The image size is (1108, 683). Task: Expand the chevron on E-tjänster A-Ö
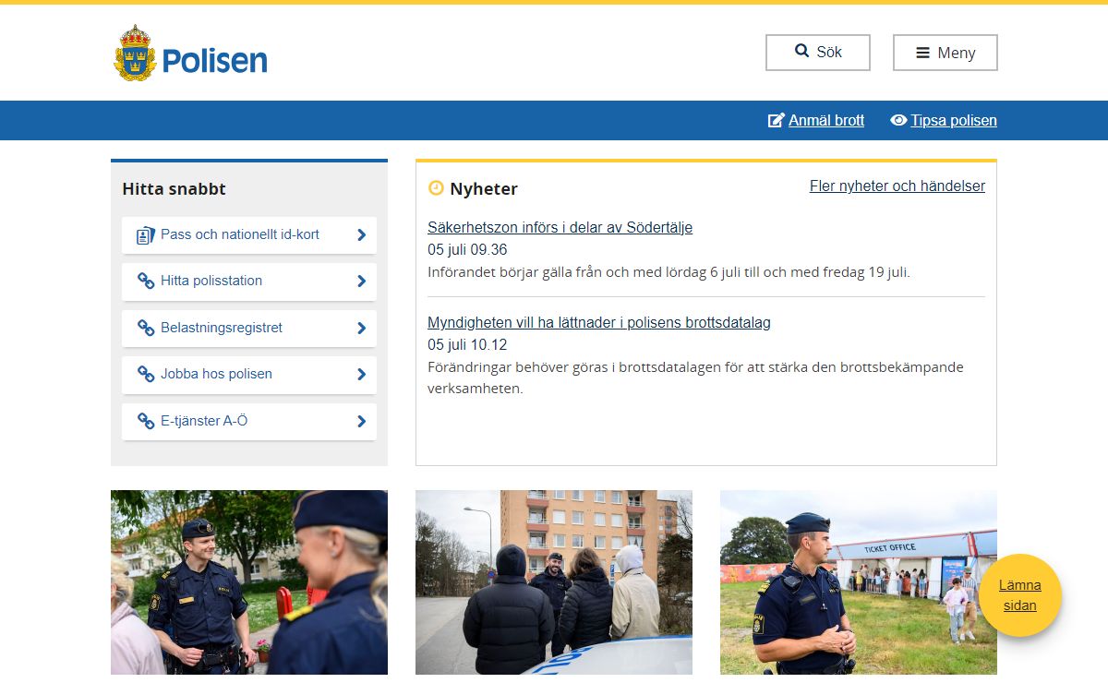(361, 421)
